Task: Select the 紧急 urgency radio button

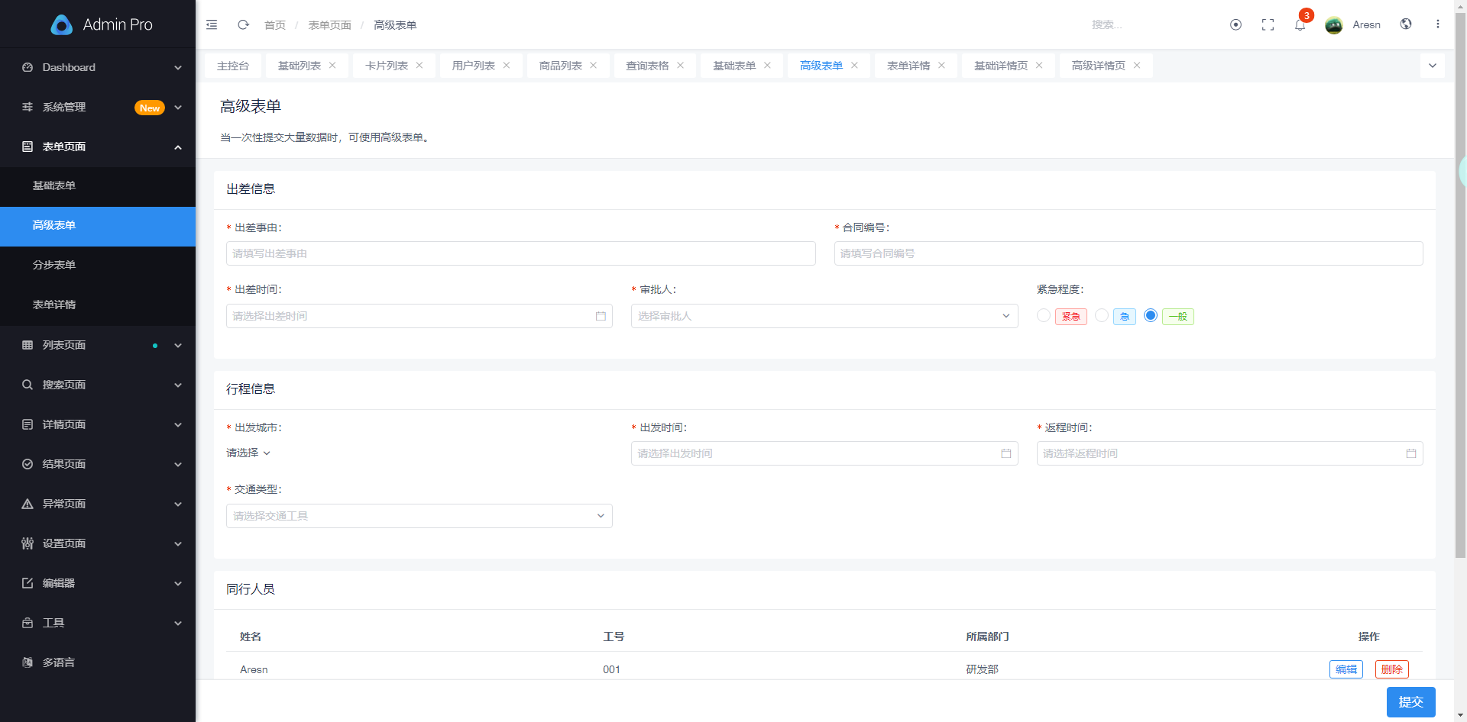Action: pyautogui.click(x=1044, y=315)
